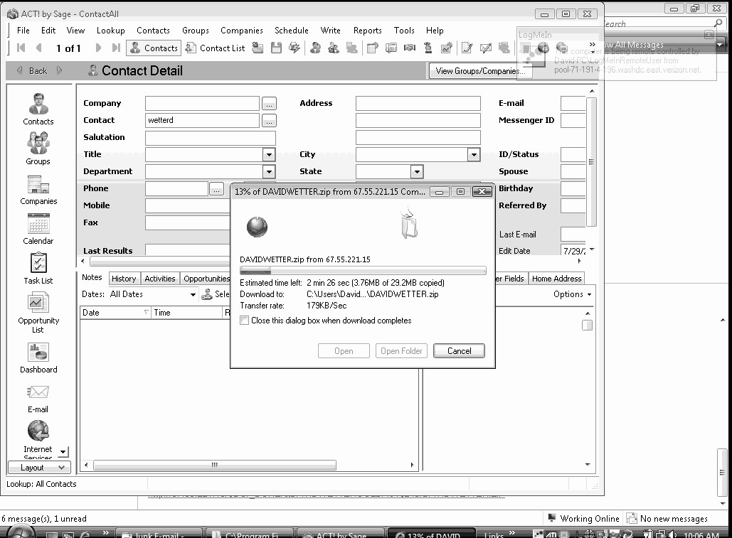Toggle Contact List view button
The width and height of the screenshot is (732, 538).
pyautogui.click(x=216, y=48)
